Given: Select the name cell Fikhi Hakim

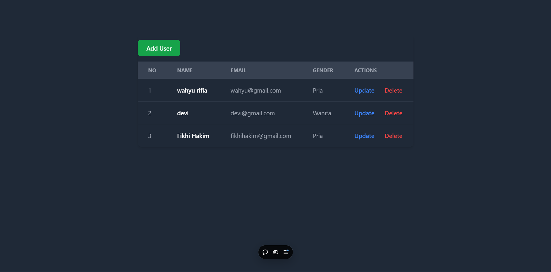Looking at the screenshot, I should tap(193, 136).
